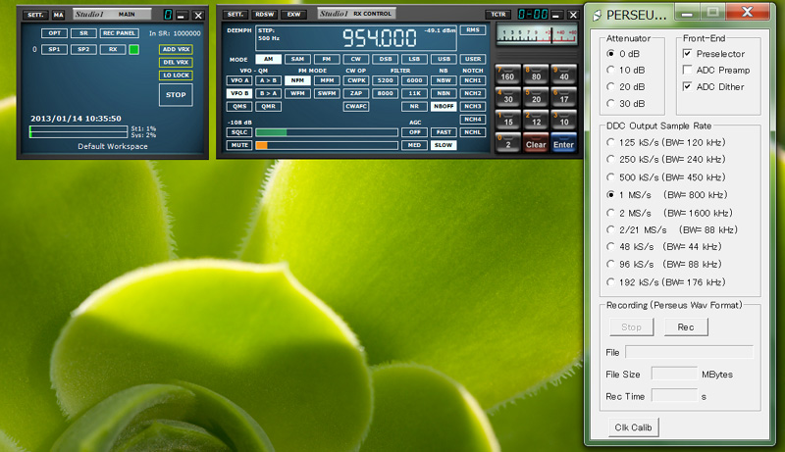The height and width of the screenshot is (452, 785).
Task: Open the REC PANEL
Action: (x=119, y=32)
